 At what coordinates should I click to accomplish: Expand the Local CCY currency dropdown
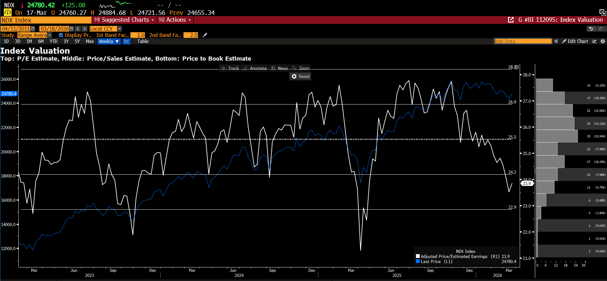click(x=120, y=29)
